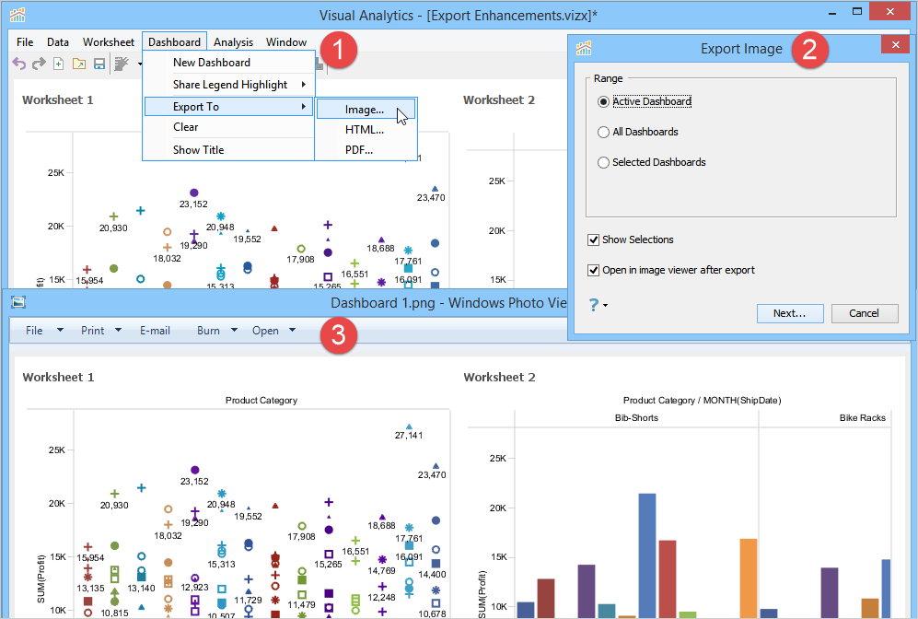Choose New Dashboard from the menu
Image resolution: width=918 pixels, height=619 pixels.
pyautogui.click(x=229, y=63)
